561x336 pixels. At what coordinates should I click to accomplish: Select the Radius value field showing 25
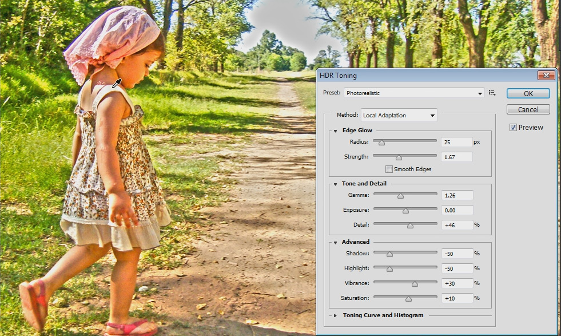coord(456,141)
